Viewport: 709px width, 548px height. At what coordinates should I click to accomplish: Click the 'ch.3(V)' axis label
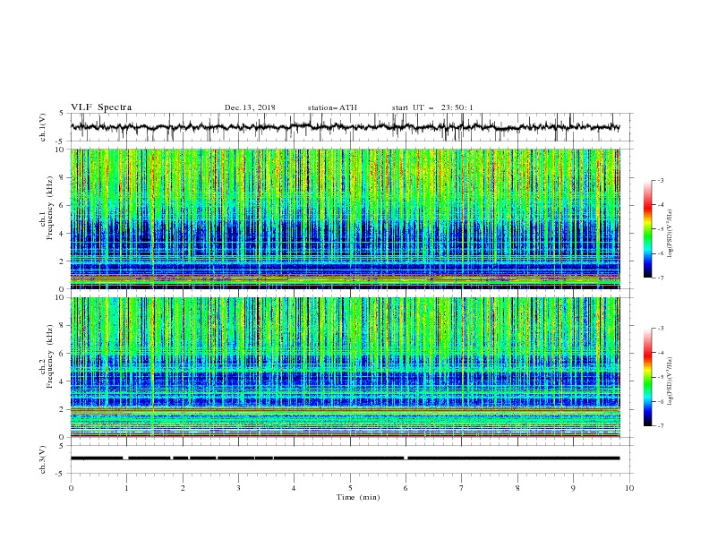click(x=43, y=459)
